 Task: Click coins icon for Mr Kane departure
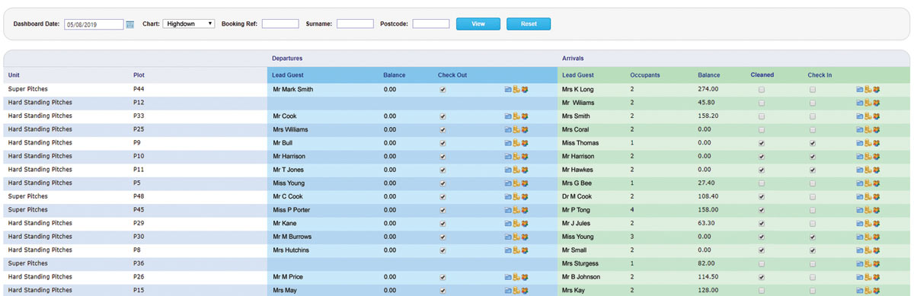click(x=516, y=223)
